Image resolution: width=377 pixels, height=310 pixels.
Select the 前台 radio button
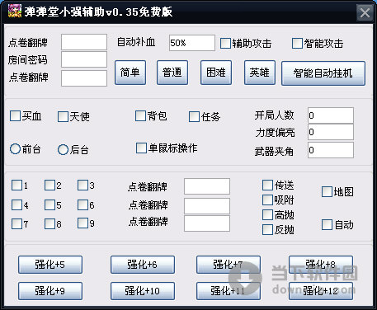pyautogui.click(x=15, y=149)
